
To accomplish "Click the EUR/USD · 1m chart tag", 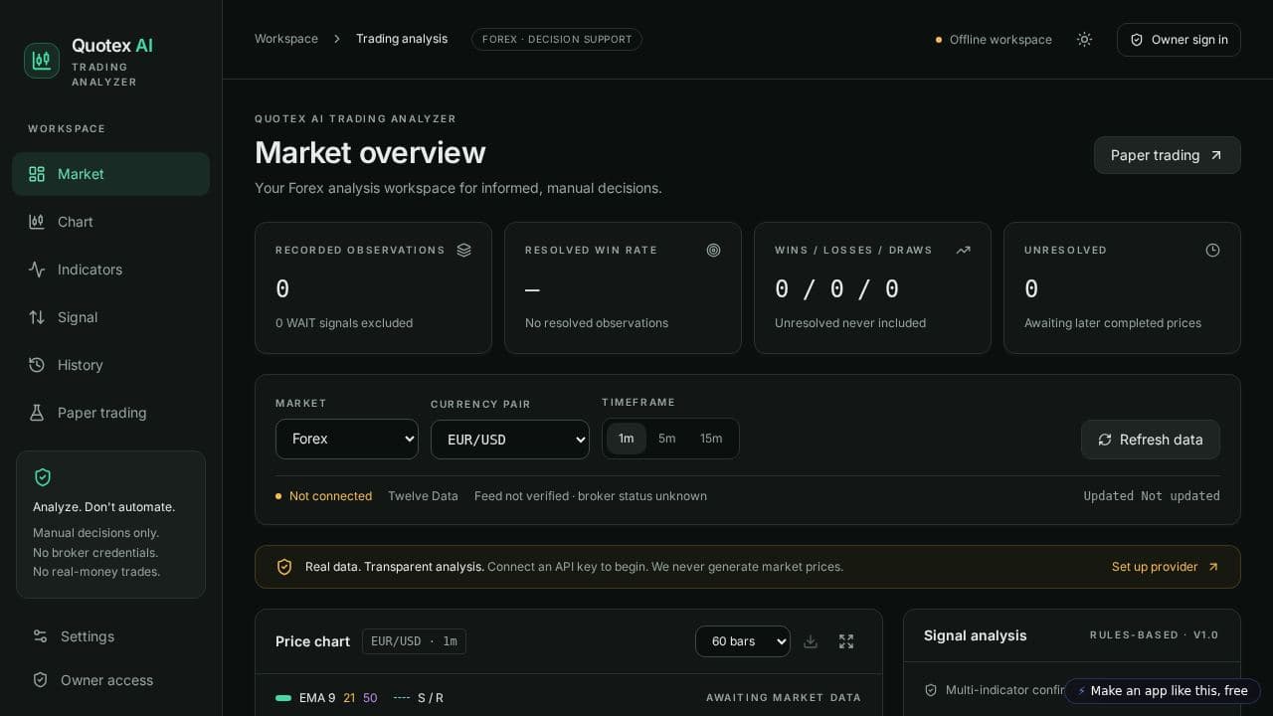I will pos(414,641).
